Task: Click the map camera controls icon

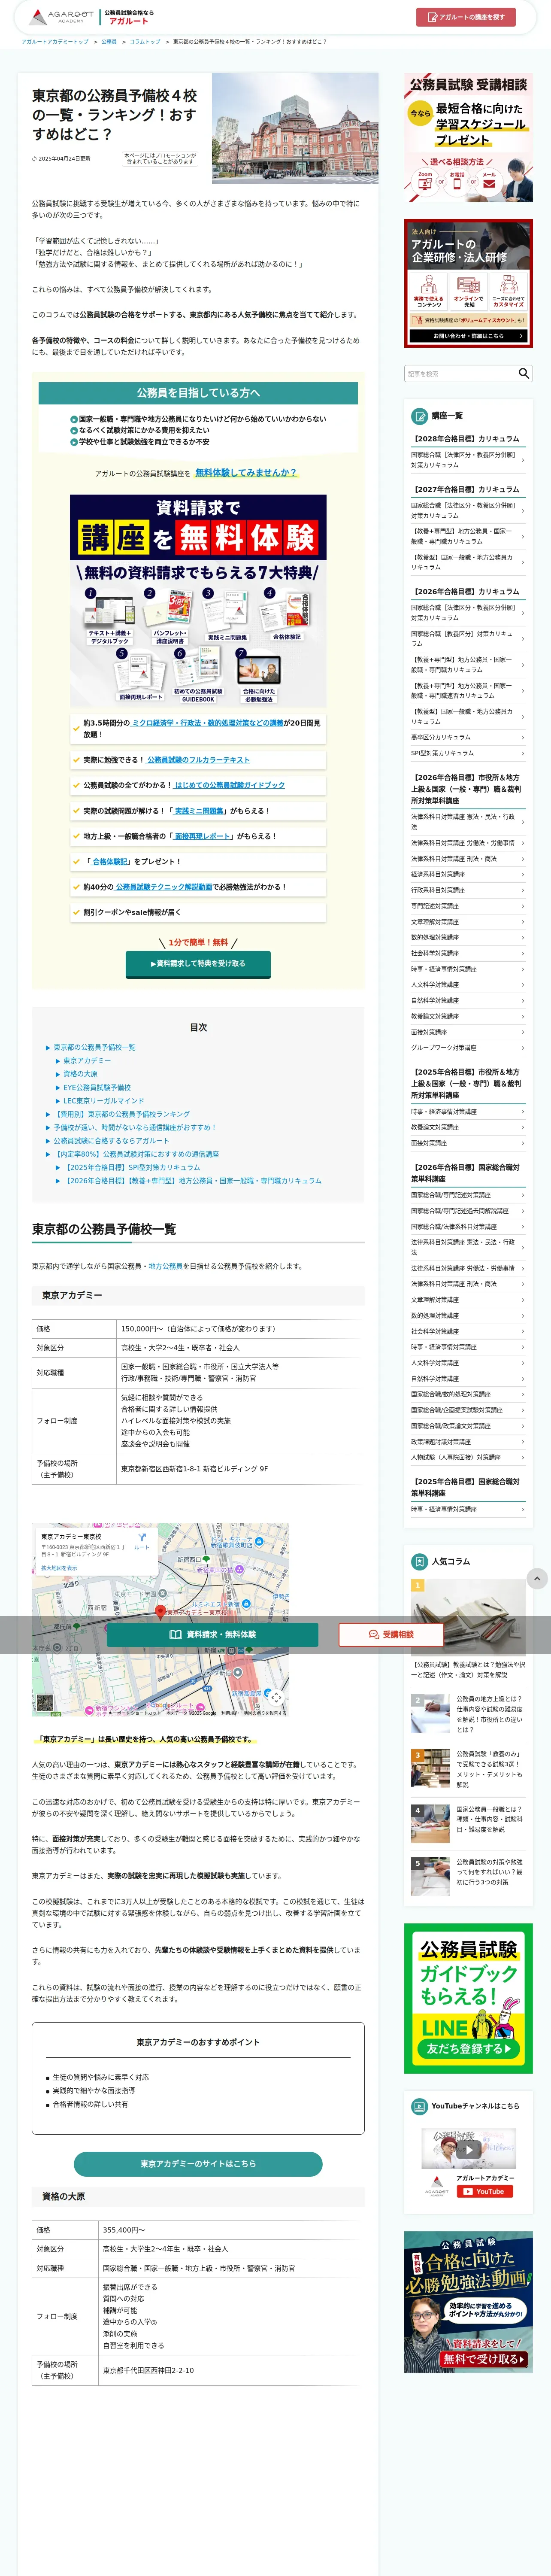Action: [276, 1697]
